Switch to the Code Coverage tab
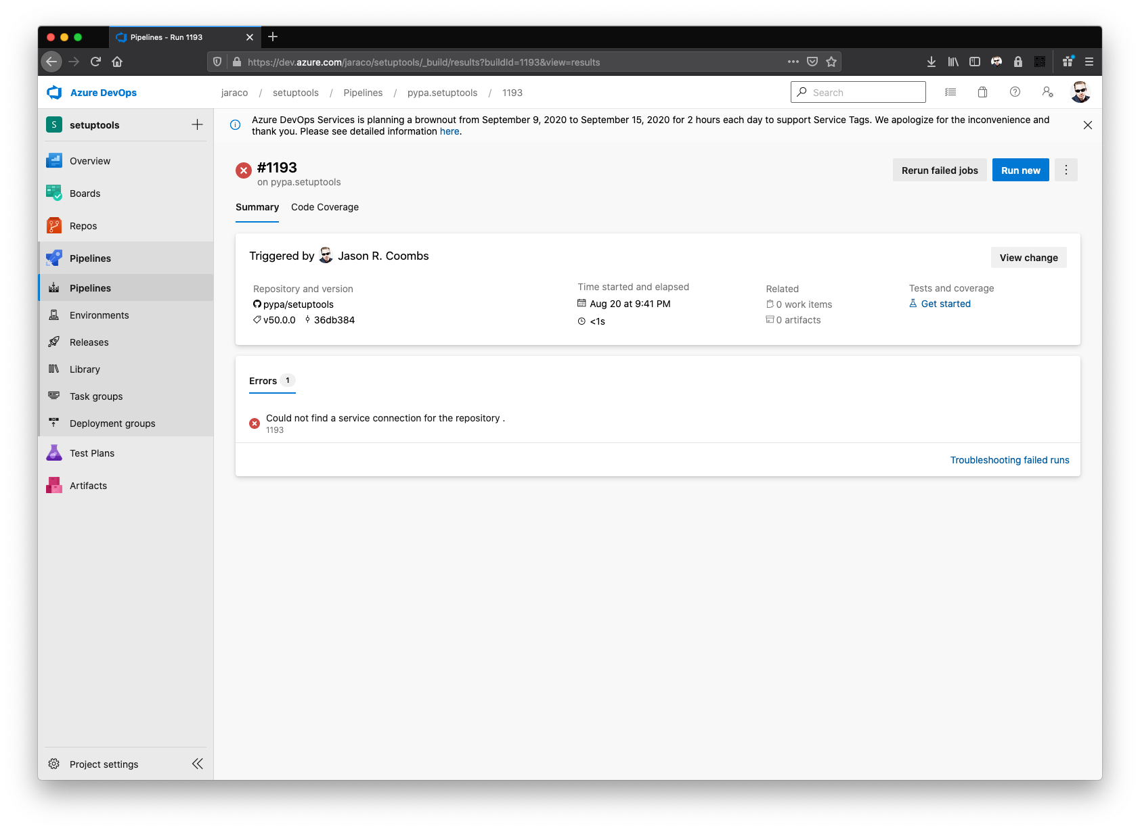 (x=325, y=207)
